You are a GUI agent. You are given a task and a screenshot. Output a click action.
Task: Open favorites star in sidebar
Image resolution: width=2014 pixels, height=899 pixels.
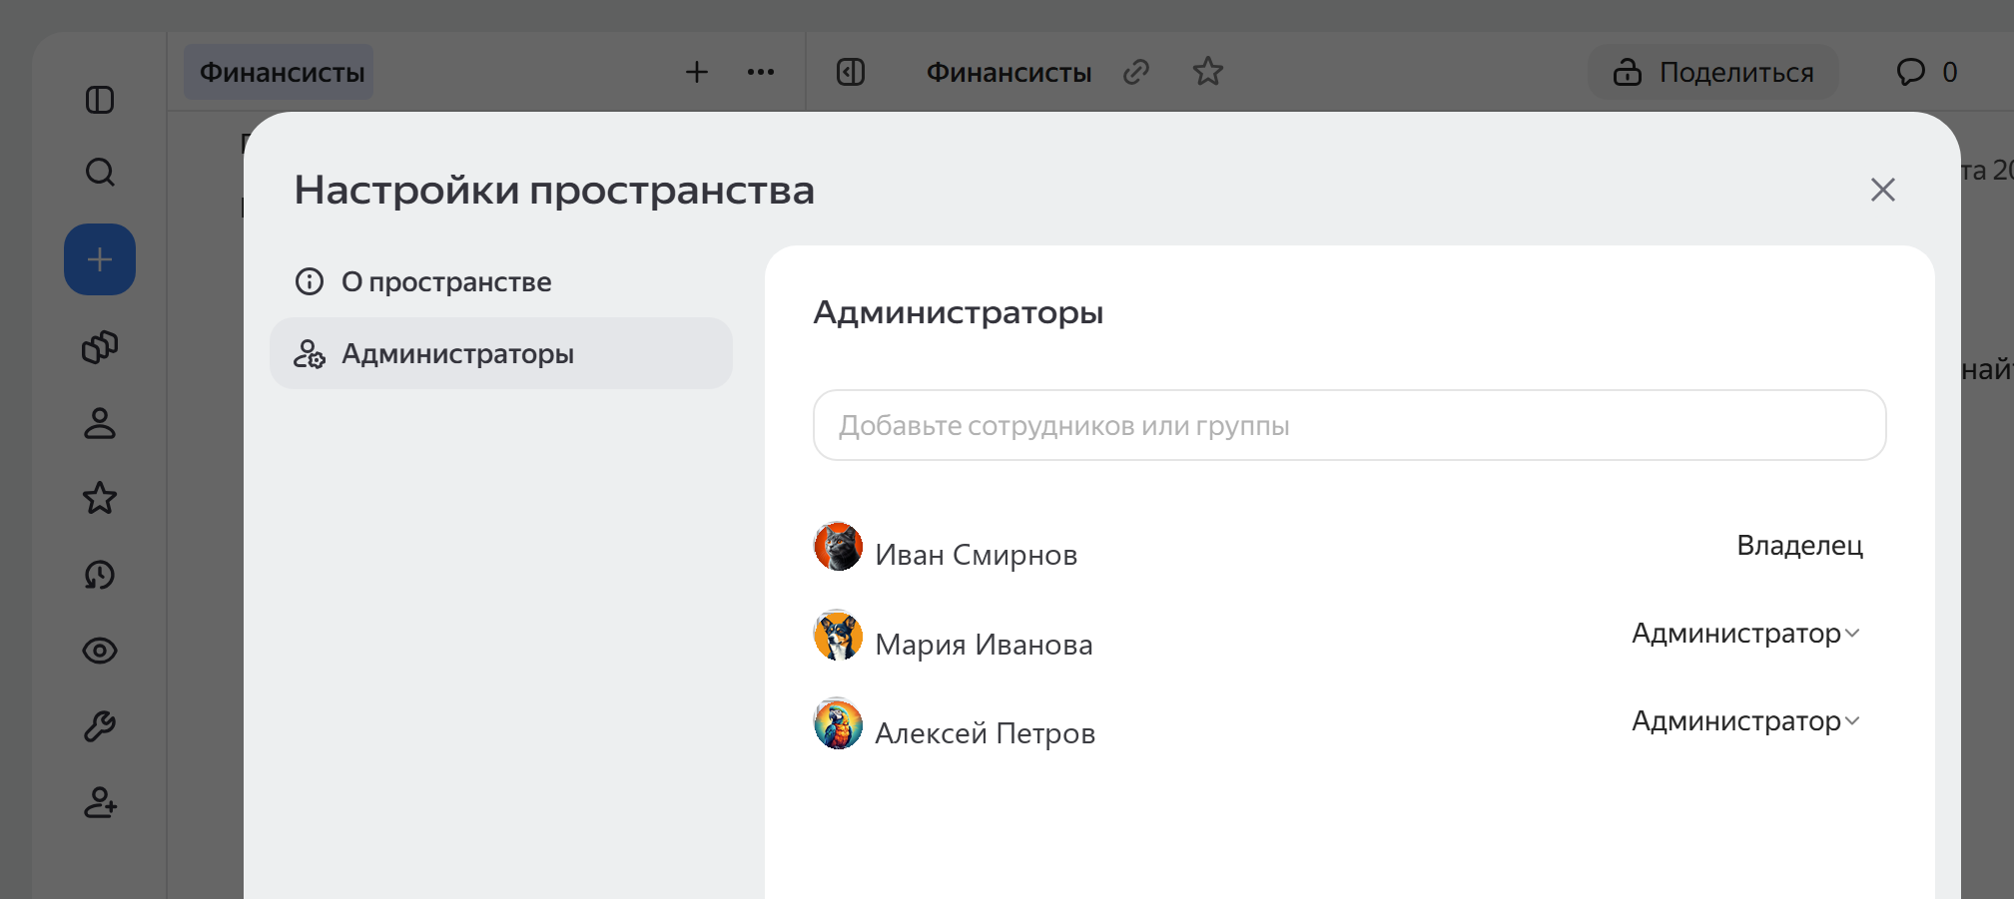(100, 498)
